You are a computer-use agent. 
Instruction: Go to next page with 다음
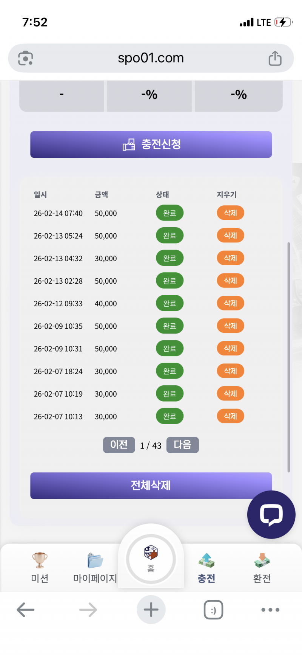pos(182,445)
